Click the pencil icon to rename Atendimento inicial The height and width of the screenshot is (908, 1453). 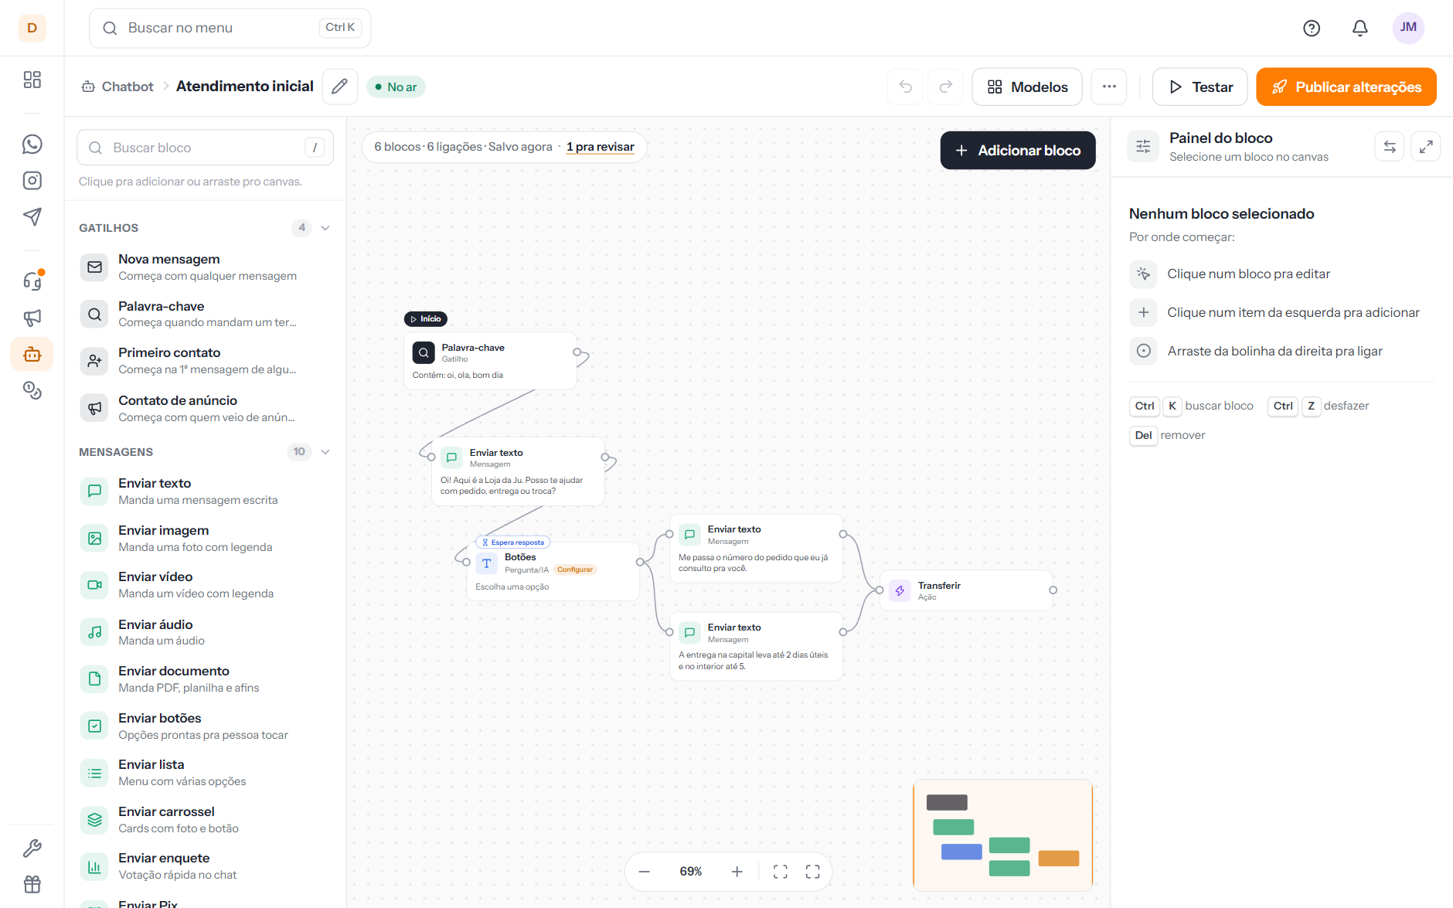pos(339,87)
